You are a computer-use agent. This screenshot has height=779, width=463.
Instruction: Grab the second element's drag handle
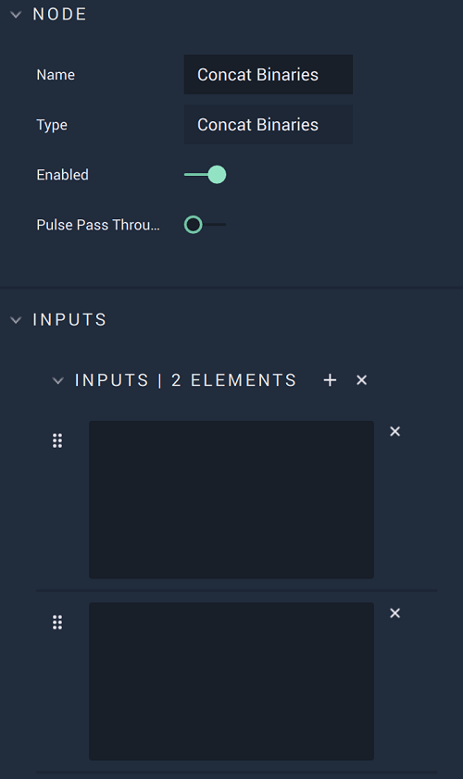click(57, 623)
